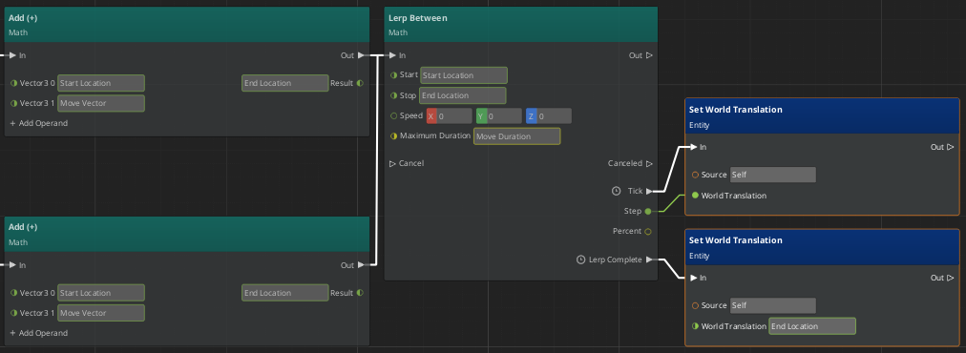Click the Lerp Complete clock icon
The height and width of the screenshot is (353, 966).
(x=580, y=260)
